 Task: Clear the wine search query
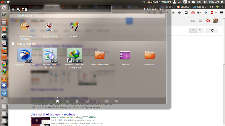13,9
